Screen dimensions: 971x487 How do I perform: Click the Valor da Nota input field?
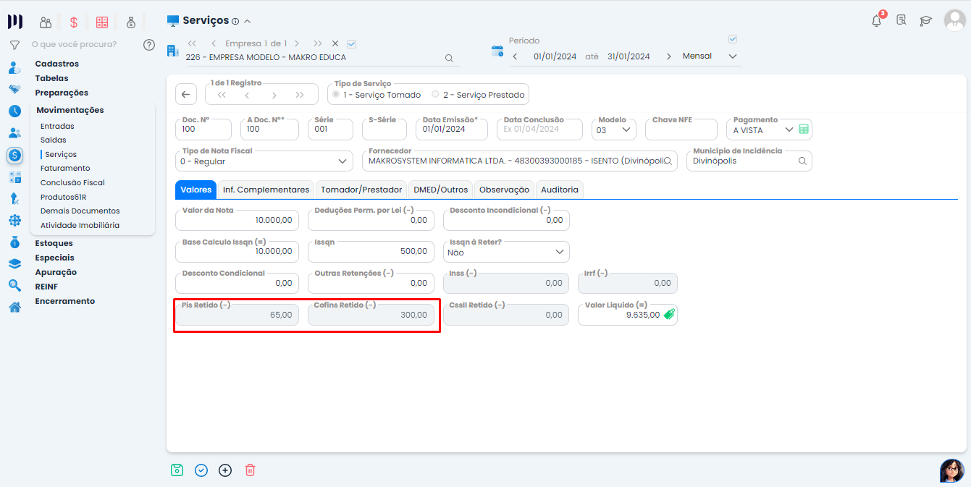coord(237,220)
